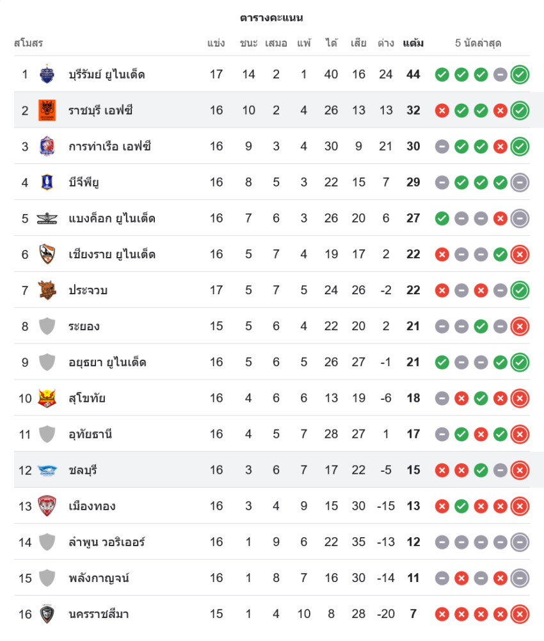This screenshot has width=544, height=641.
Task: Click the ลำพูน วอริเออร์ team name
Action: [x=106, y=542]
